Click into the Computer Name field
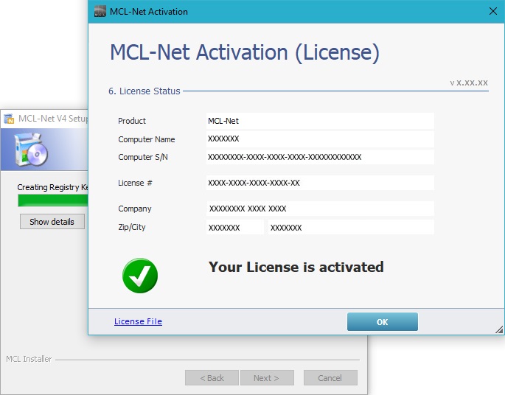The height and width of the screenshot is (395, 505). pyautogui.click(x=320, y=139)
